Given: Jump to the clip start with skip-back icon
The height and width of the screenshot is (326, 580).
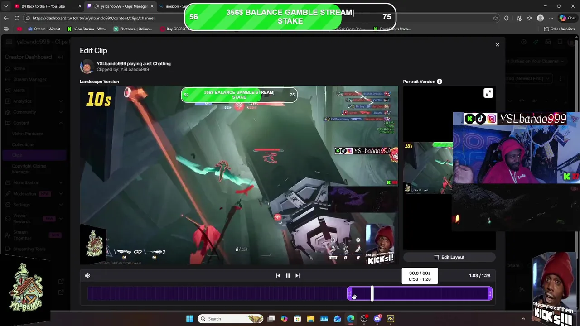Looking at the screenshot, I should (278, 275).
